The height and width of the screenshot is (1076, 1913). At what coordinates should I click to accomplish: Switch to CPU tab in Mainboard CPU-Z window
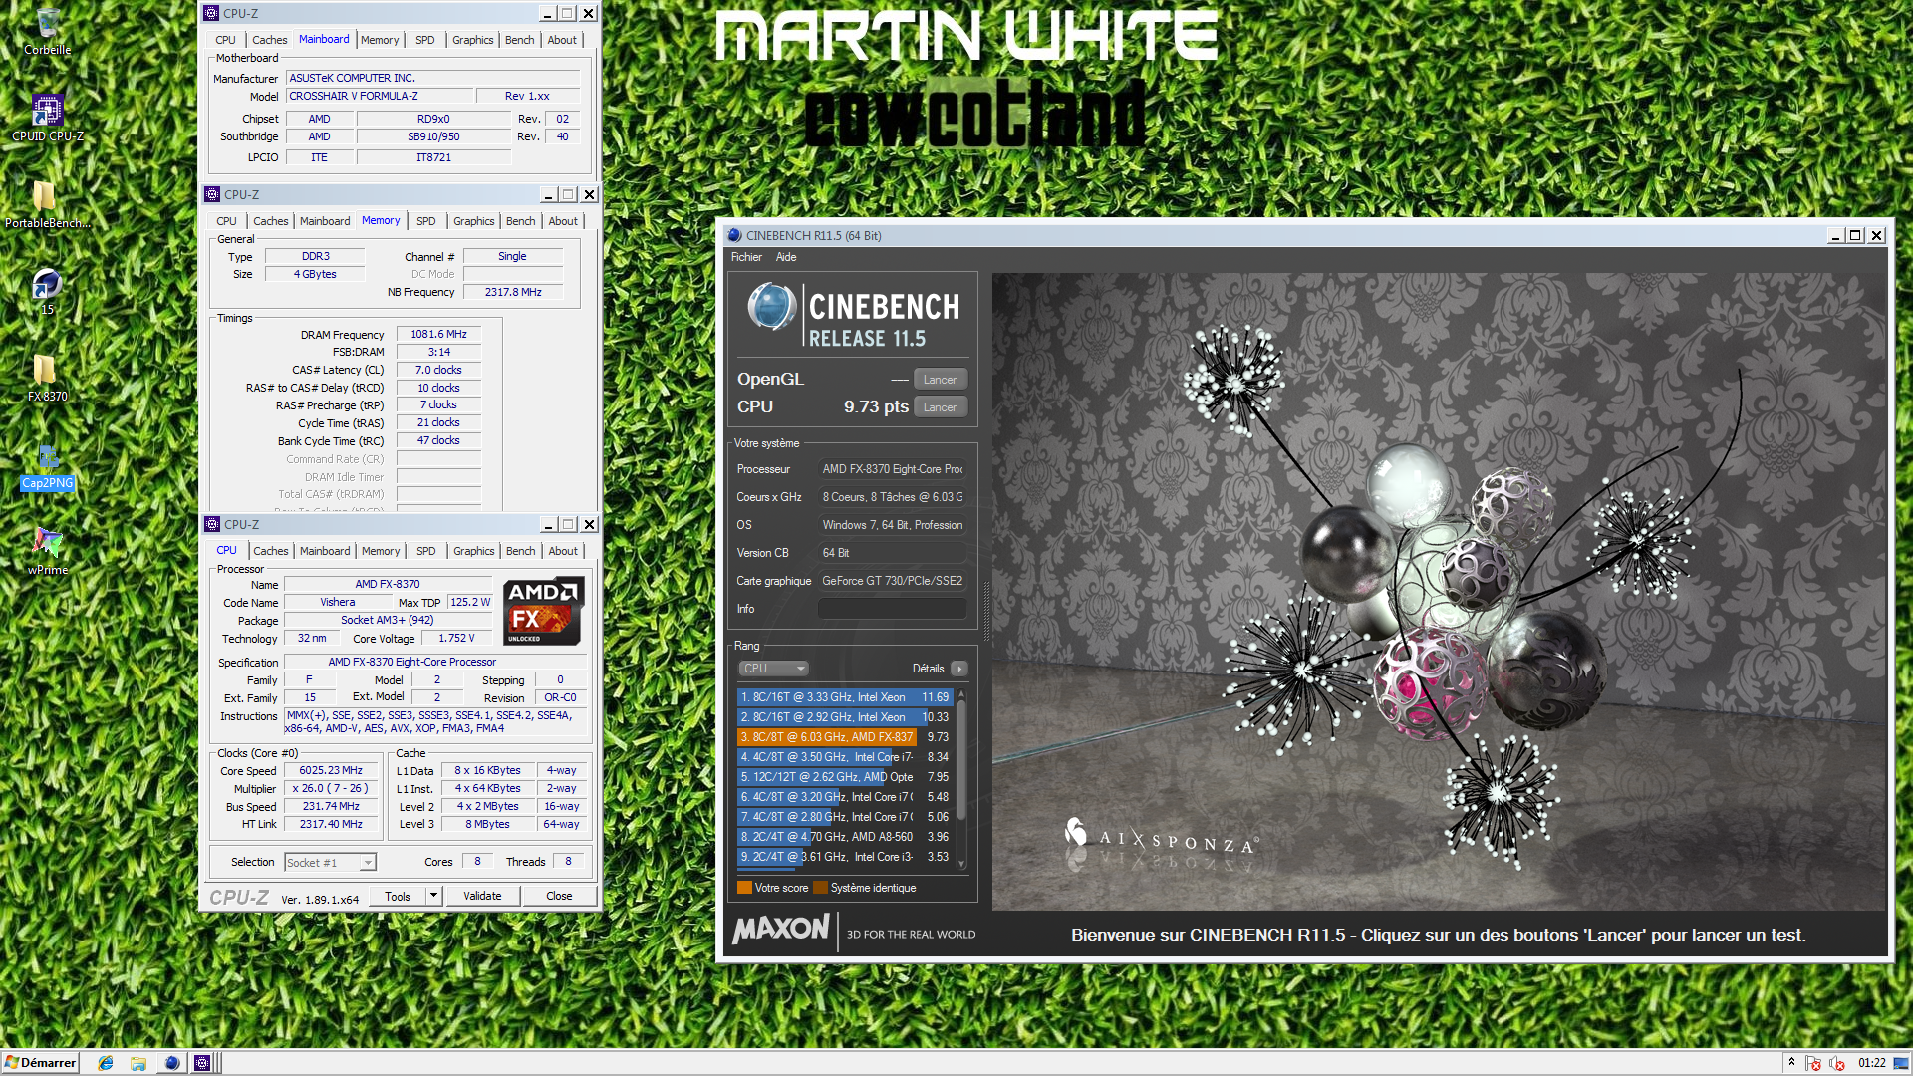pyautogui.click(x=225, y=40)
